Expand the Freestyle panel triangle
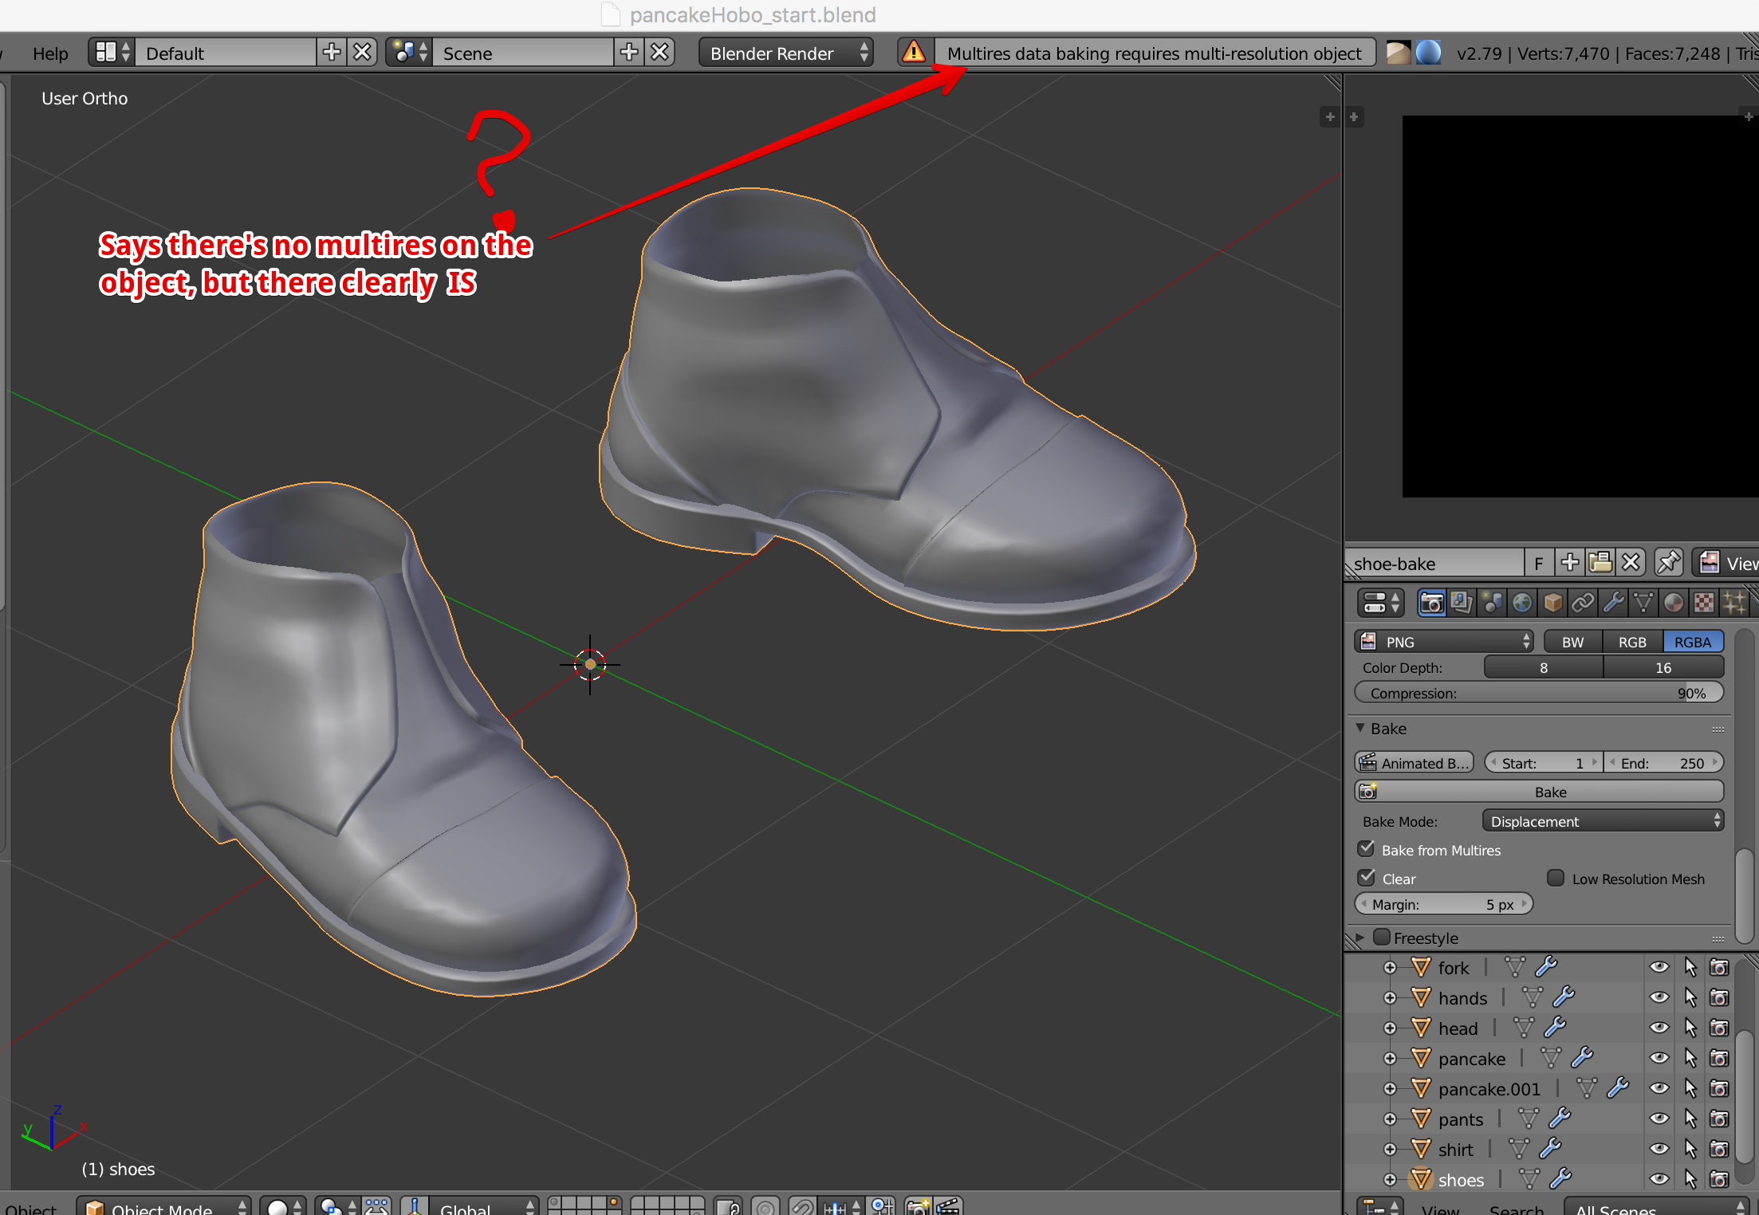 click(1360, 938)
